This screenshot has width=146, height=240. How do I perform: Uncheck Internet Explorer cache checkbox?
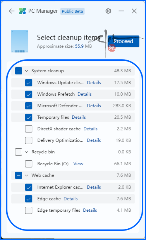coord(29,187)
